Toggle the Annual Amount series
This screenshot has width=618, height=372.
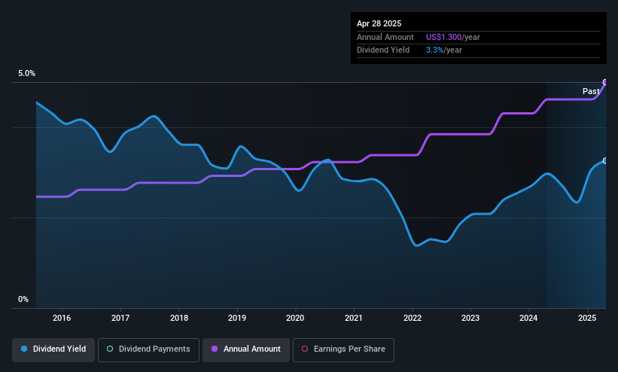(246, 349)
